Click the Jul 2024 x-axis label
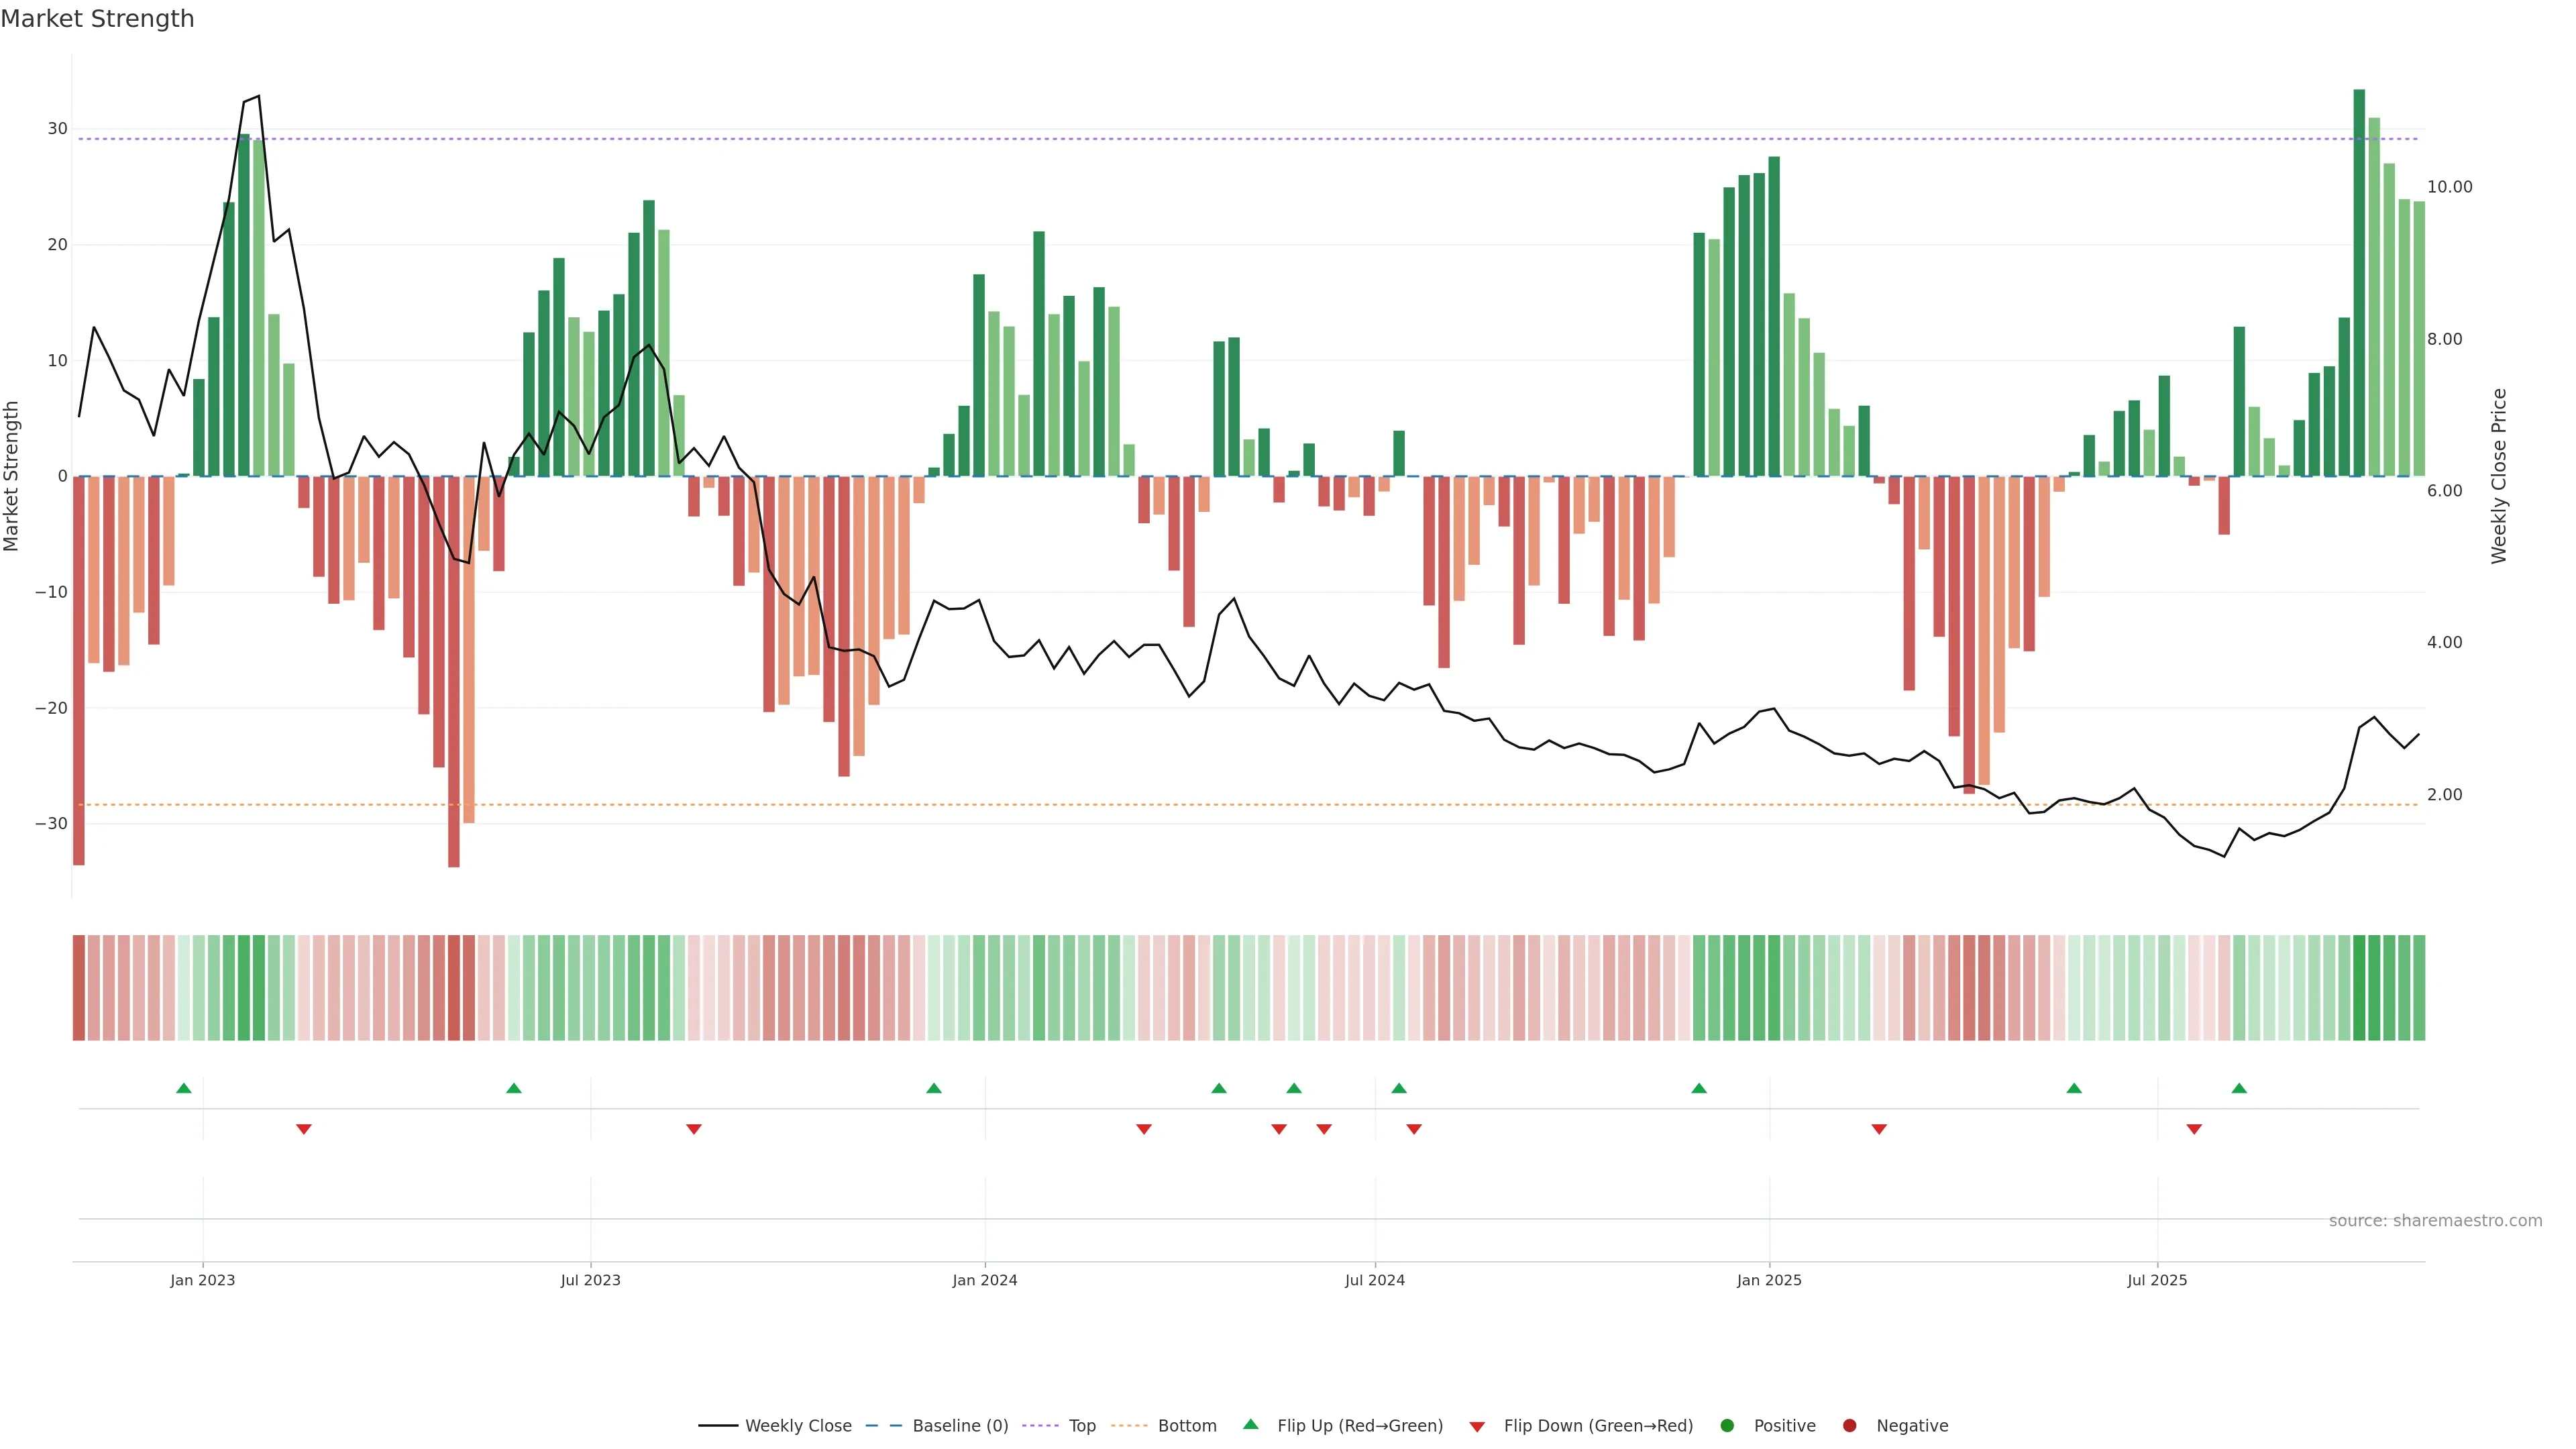2576x1449 pixels. coord(1374,1280)
